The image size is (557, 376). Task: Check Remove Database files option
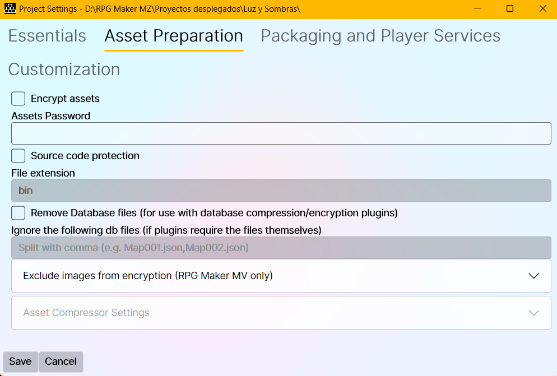(x=18, y=213)
